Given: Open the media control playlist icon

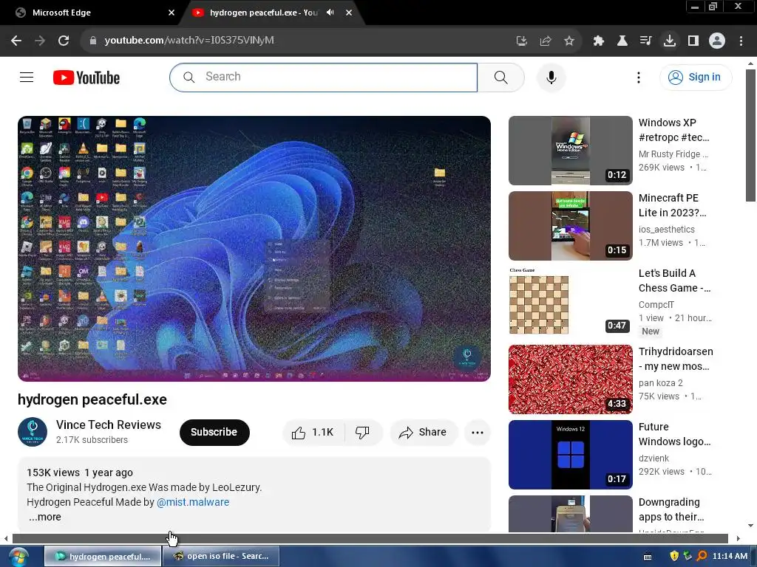Looking at the screenshot, I should click(x=645, y=41).
